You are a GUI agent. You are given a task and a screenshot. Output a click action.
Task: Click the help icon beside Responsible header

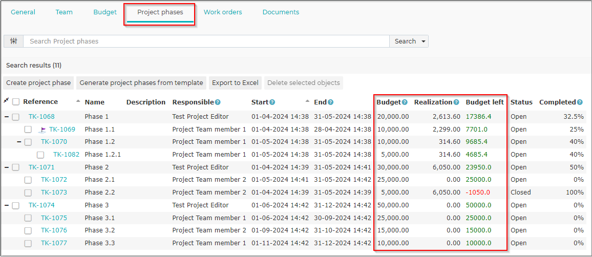(x=218, y=102)
